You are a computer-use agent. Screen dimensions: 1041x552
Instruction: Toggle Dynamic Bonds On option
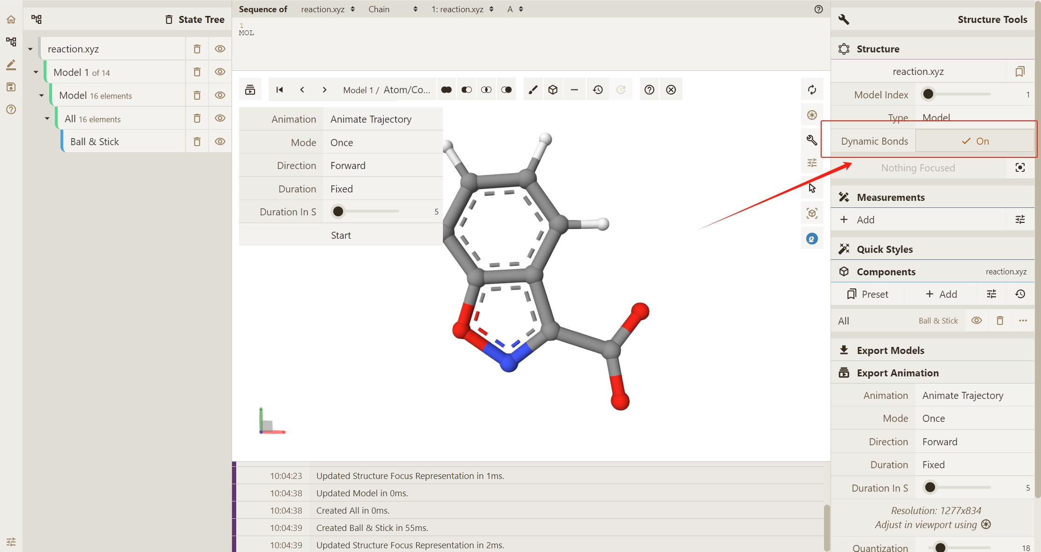[974, 141]
